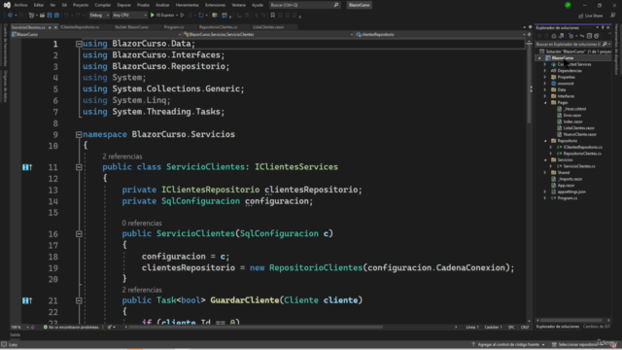Screen dimensions: 622x350
Task: Click the Navigate Backward toolbar icon
Action: tap(11, 16)
